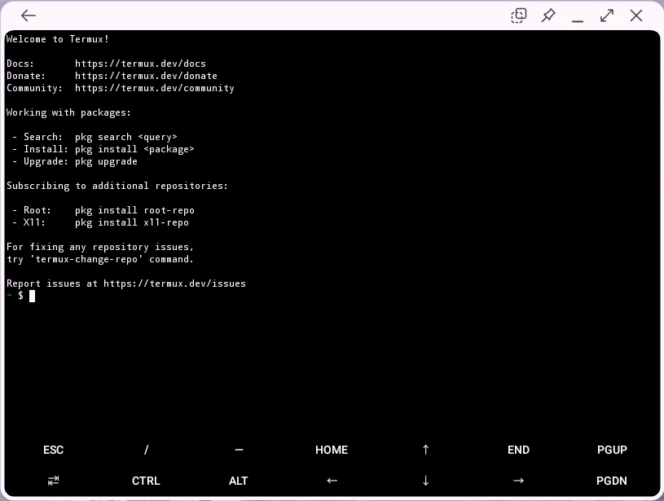Click the https://termux.dev/community URL
Image resolution: width=664 pixels, height=501 pixels.
tap(155, 88)
